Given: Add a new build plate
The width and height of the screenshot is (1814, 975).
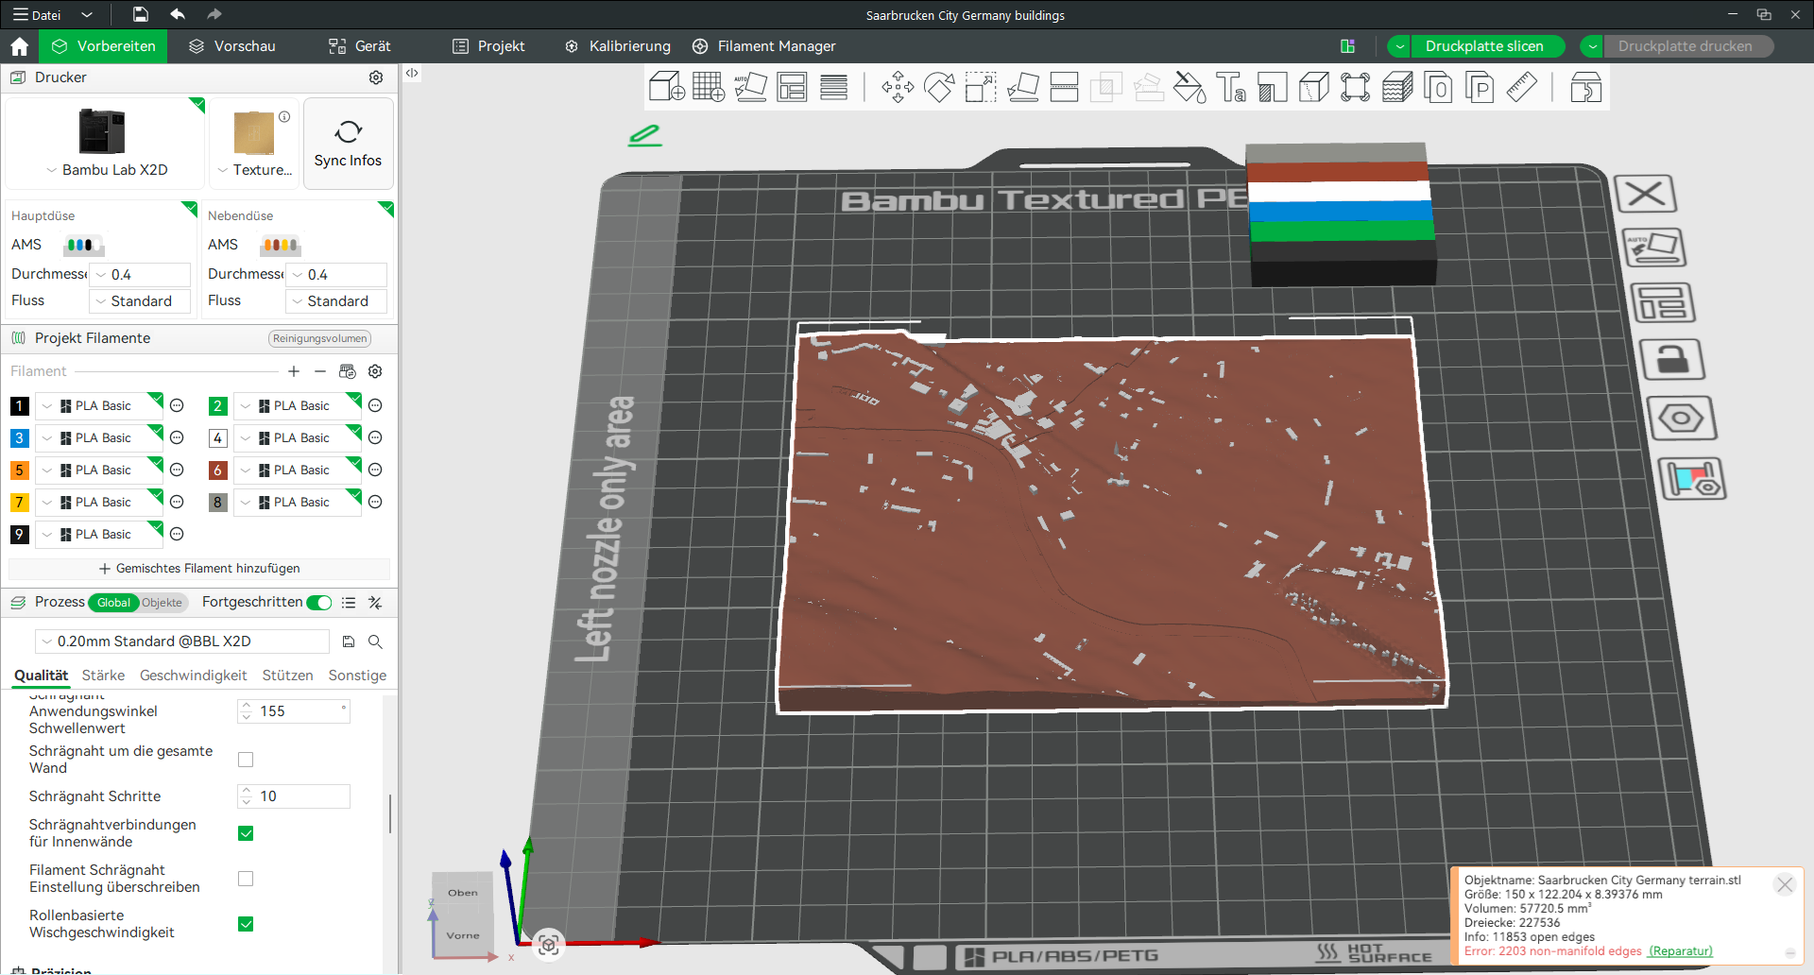Looking at the screenshot, I should [709, 87].
